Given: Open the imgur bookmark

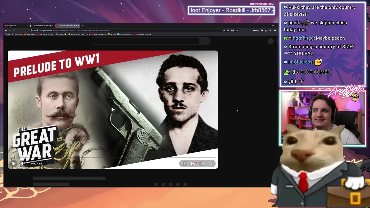Looking at the screenshot, I should click(x=126, y=34).
